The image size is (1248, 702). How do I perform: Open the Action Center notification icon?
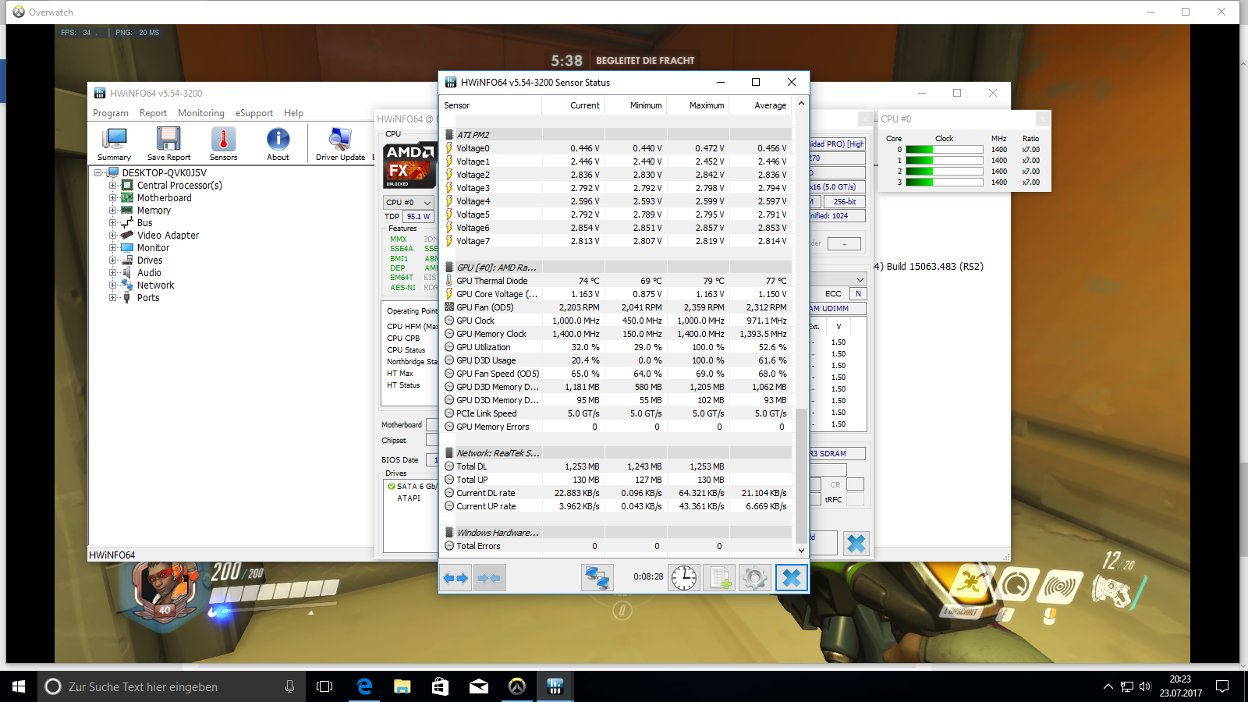[1222, 686]
